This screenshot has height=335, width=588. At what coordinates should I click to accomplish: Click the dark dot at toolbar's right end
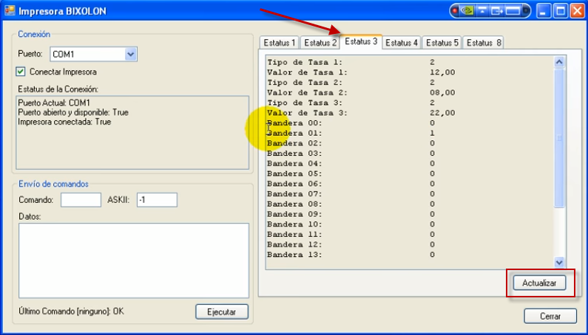click(x=526, y=11)
